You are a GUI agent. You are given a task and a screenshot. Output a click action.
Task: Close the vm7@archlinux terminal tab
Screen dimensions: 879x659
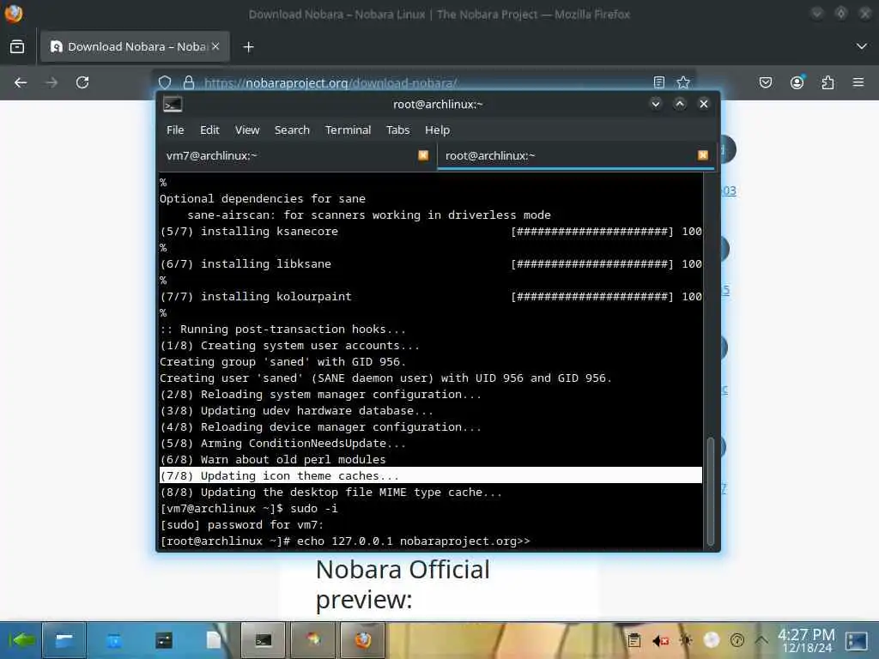pos(423,155)
